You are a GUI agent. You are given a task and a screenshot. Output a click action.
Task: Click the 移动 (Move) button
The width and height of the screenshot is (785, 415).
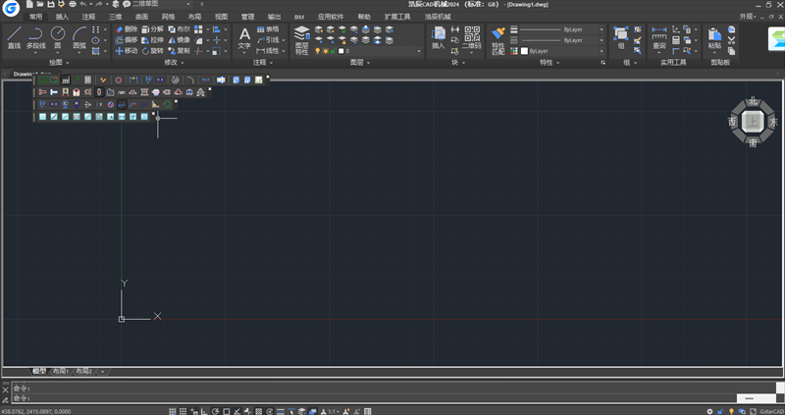[x=127, y=51]
